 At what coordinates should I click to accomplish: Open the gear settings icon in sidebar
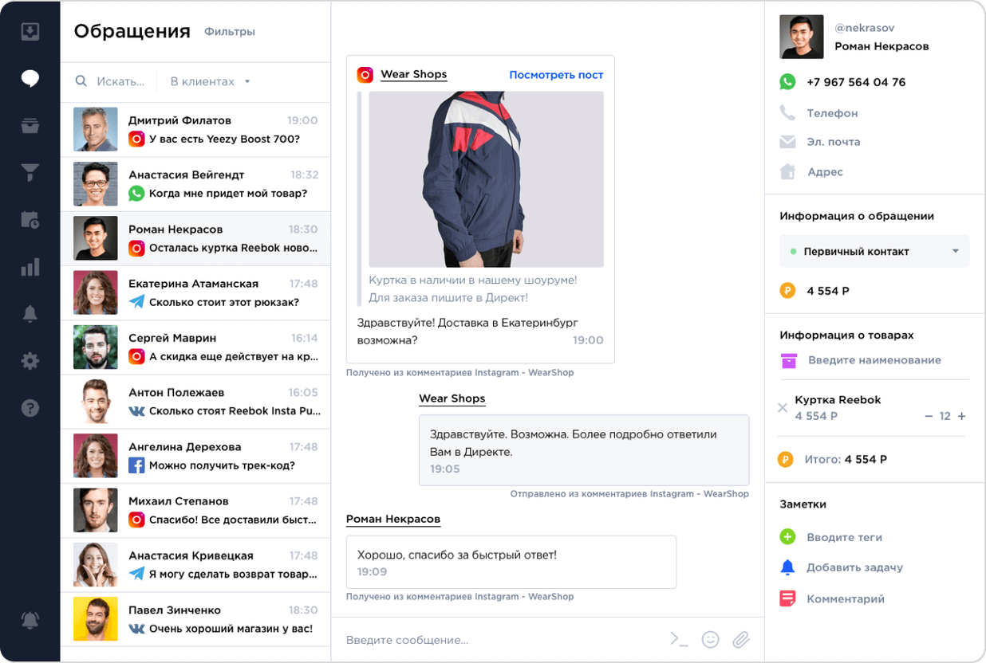(x=30, y=361)
